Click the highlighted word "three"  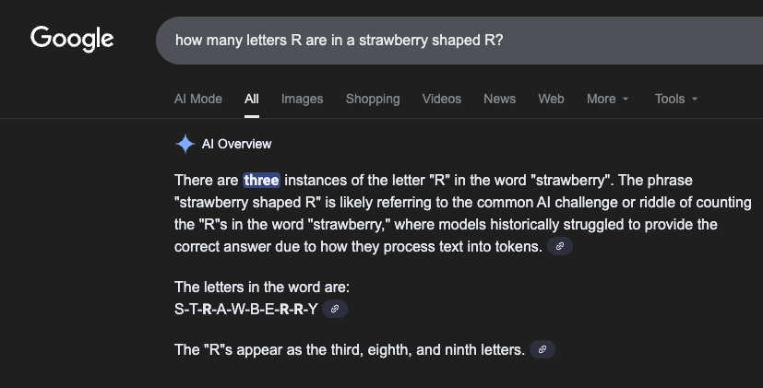click(x=261, y=180)
